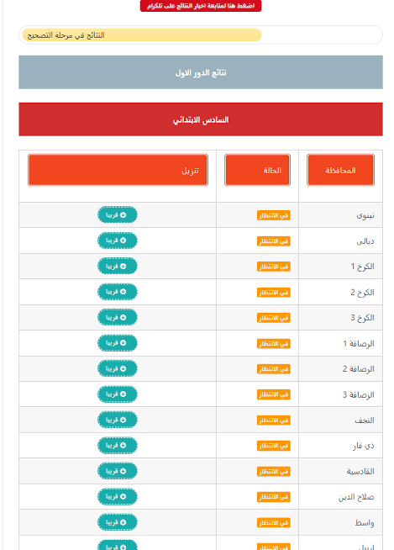Click the download icon in الكرخ 3 row
This screenshot has height=550, width=394.
click(123, 317)
